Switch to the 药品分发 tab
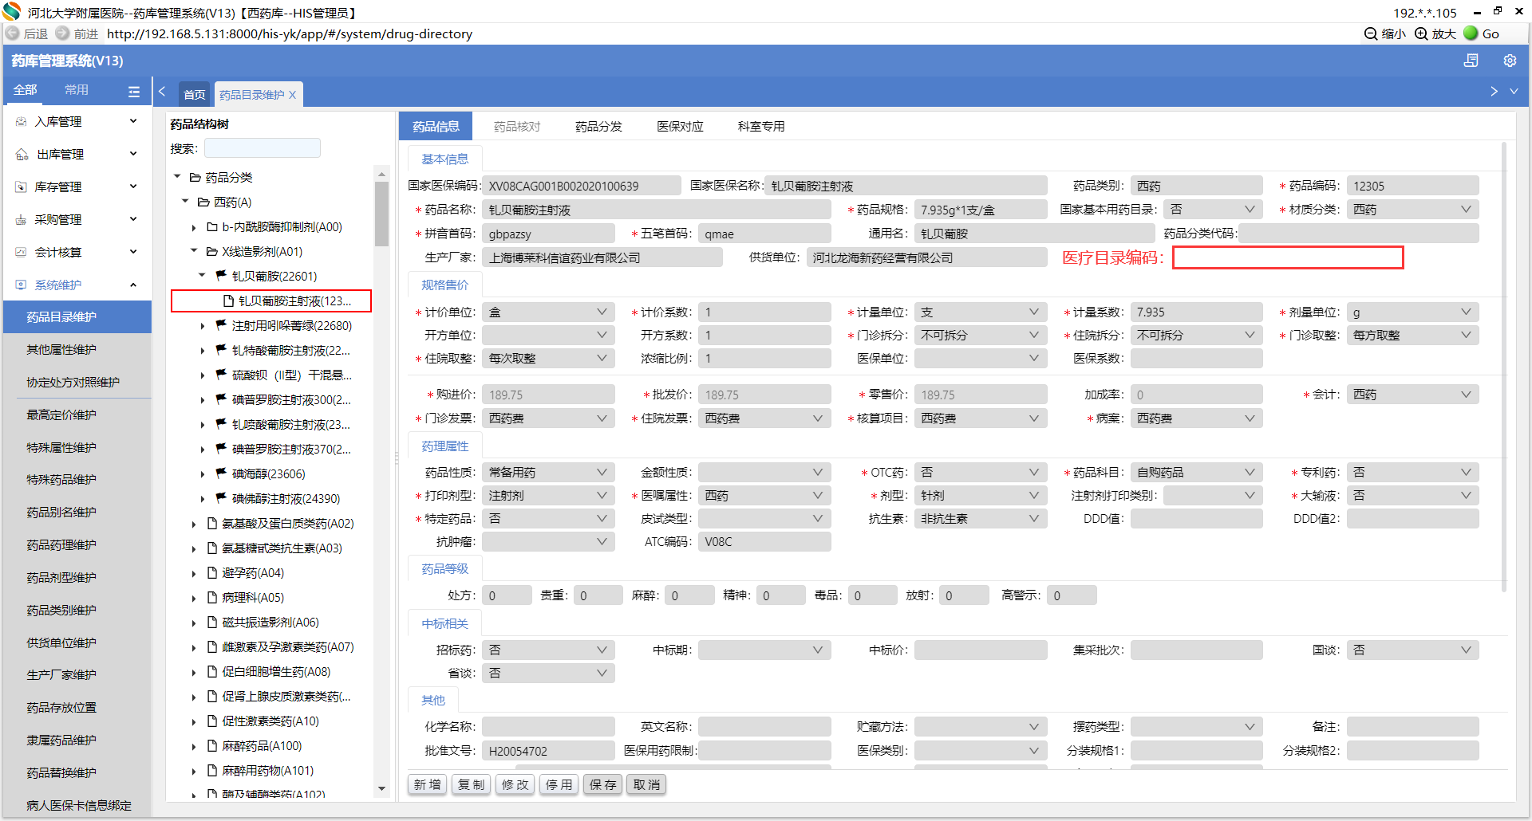This screenshot has height=821, width=1532. (598, 127)
